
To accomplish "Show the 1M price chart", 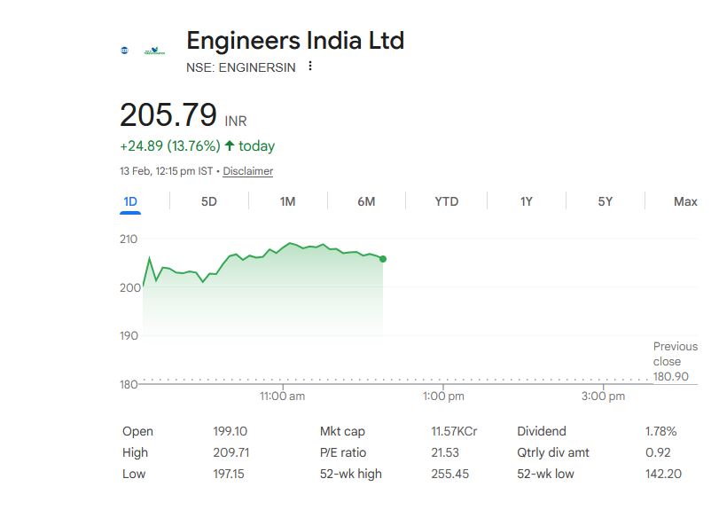I will tap(287, 201).
